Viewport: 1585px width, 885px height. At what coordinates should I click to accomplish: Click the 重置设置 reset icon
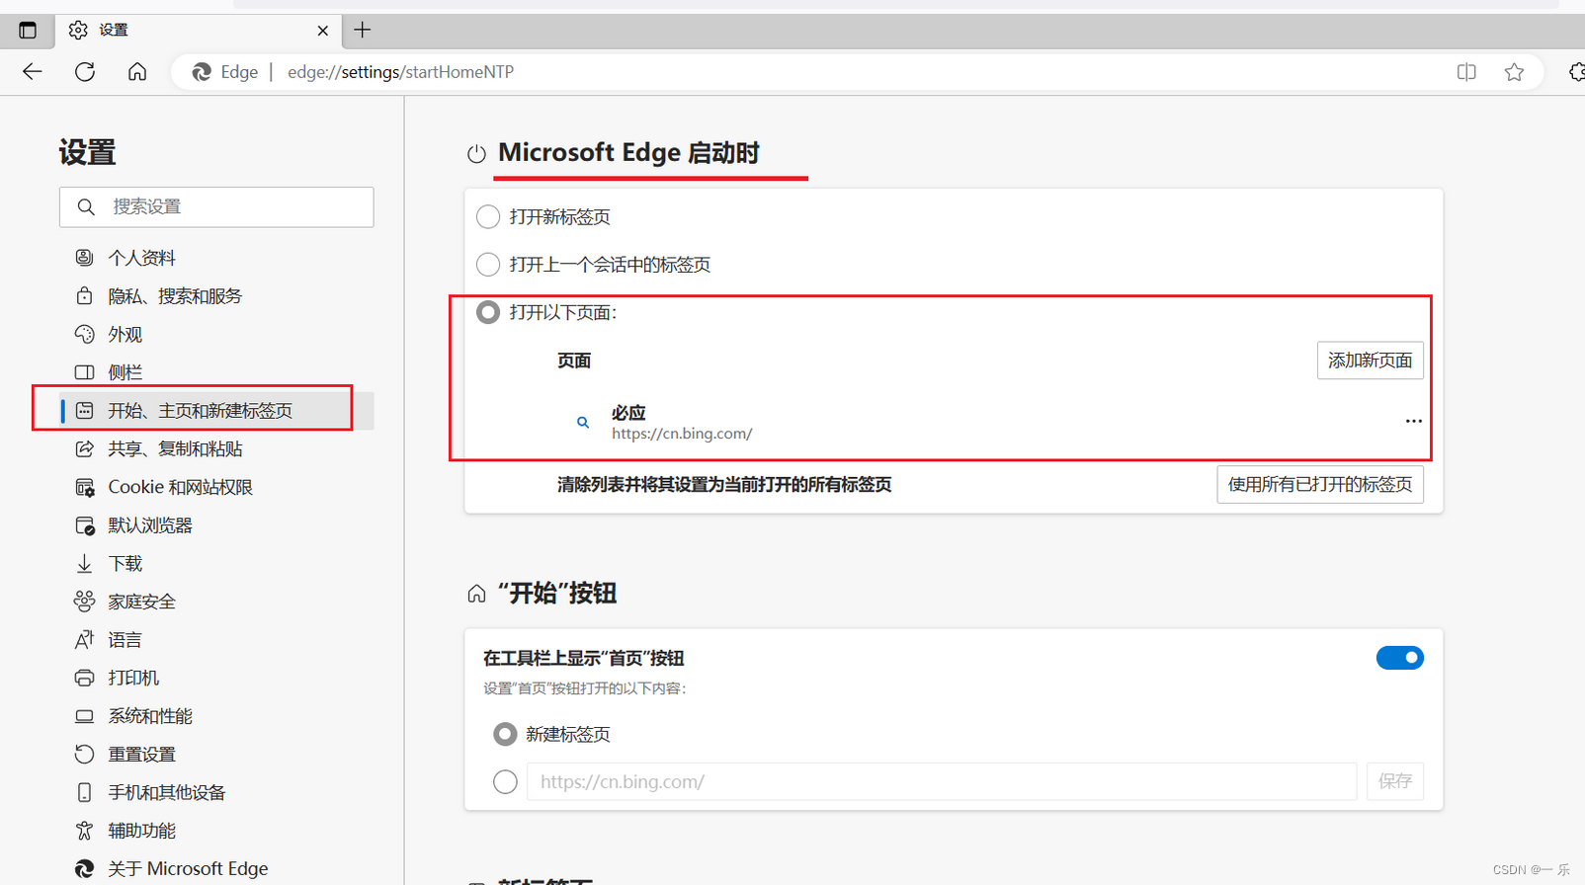pyautogui.click(x=85, y=755)
